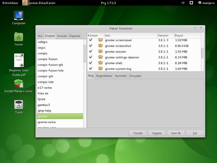217x163 pixels.
Task: Select the compiz-fusion-gtk group
Action: click(x=60, y=65)
